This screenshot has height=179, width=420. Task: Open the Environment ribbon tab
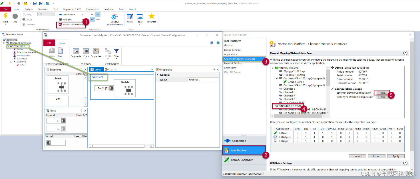point(93,9)
